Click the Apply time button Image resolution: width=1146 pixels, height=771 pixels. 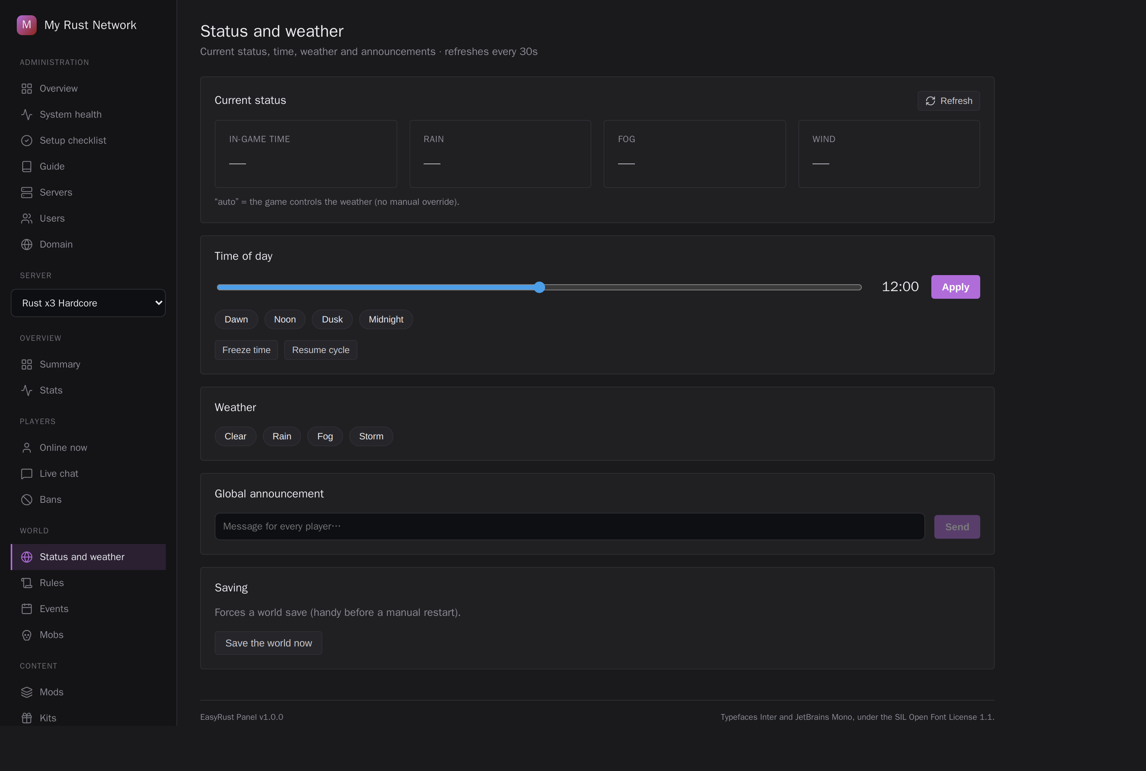point(955,287)
